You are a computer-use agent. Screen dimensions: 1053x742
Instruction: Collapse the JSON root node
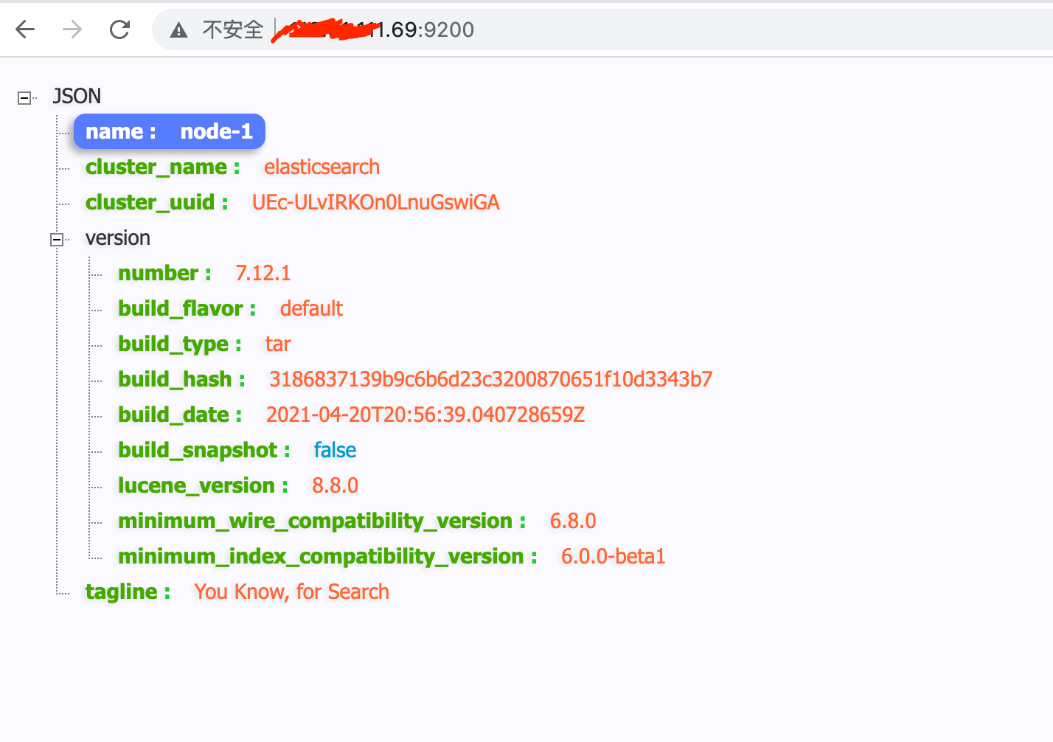tap(24, 97)
